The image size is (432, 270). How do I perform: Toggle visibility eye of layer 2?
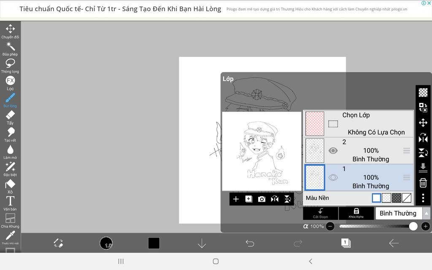333,151
